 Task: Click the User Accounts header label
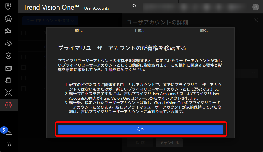[96, 8]
